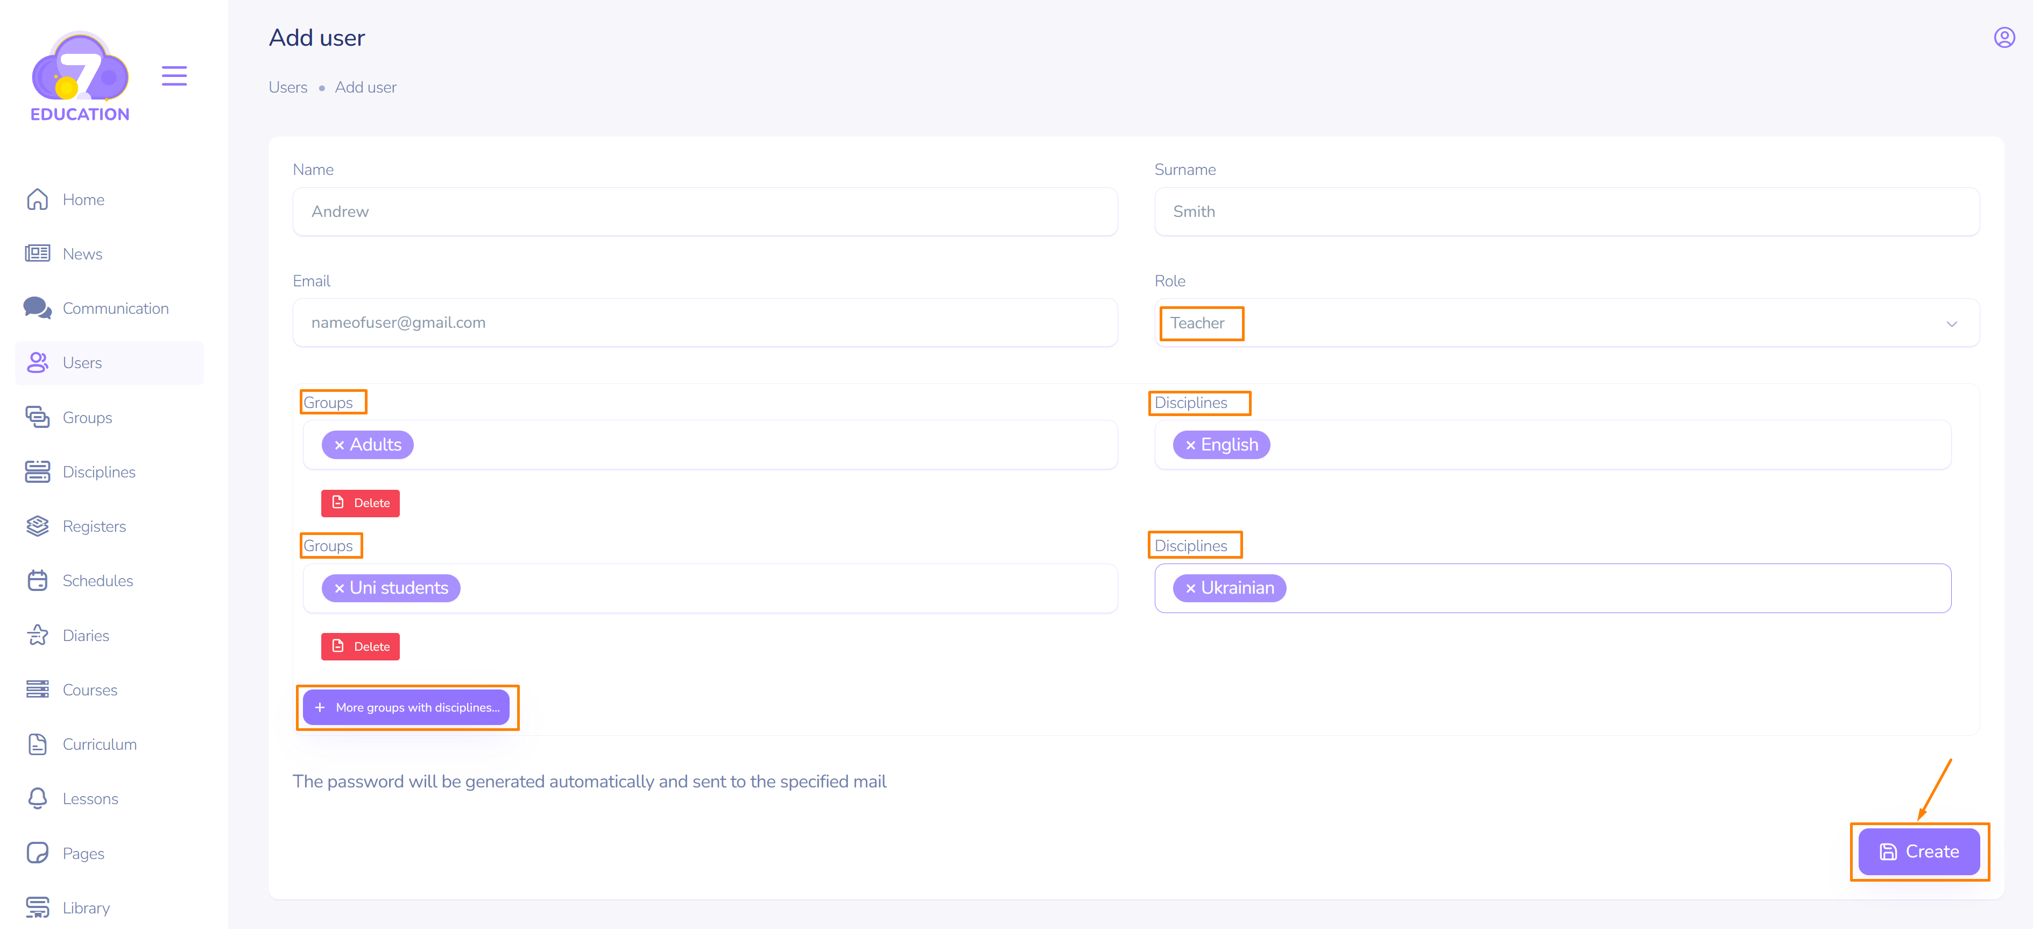Click the Communication chat bubbles icon
2033x929 pixels.
[37, 308]
